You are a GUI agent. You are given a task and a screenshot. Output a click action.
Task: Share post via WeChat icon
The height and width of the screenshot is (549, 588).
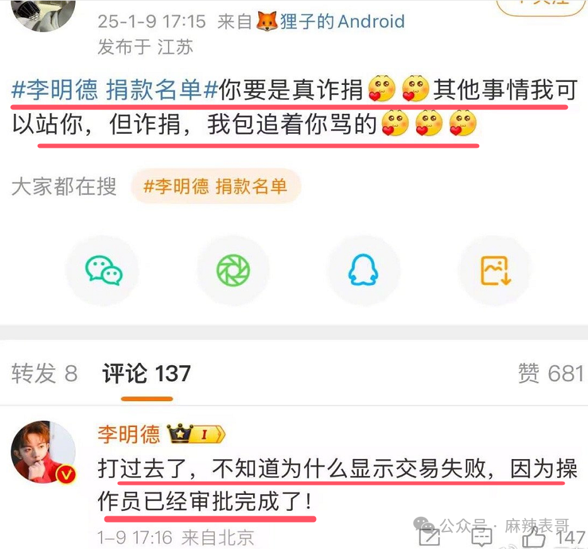(104, 270)
